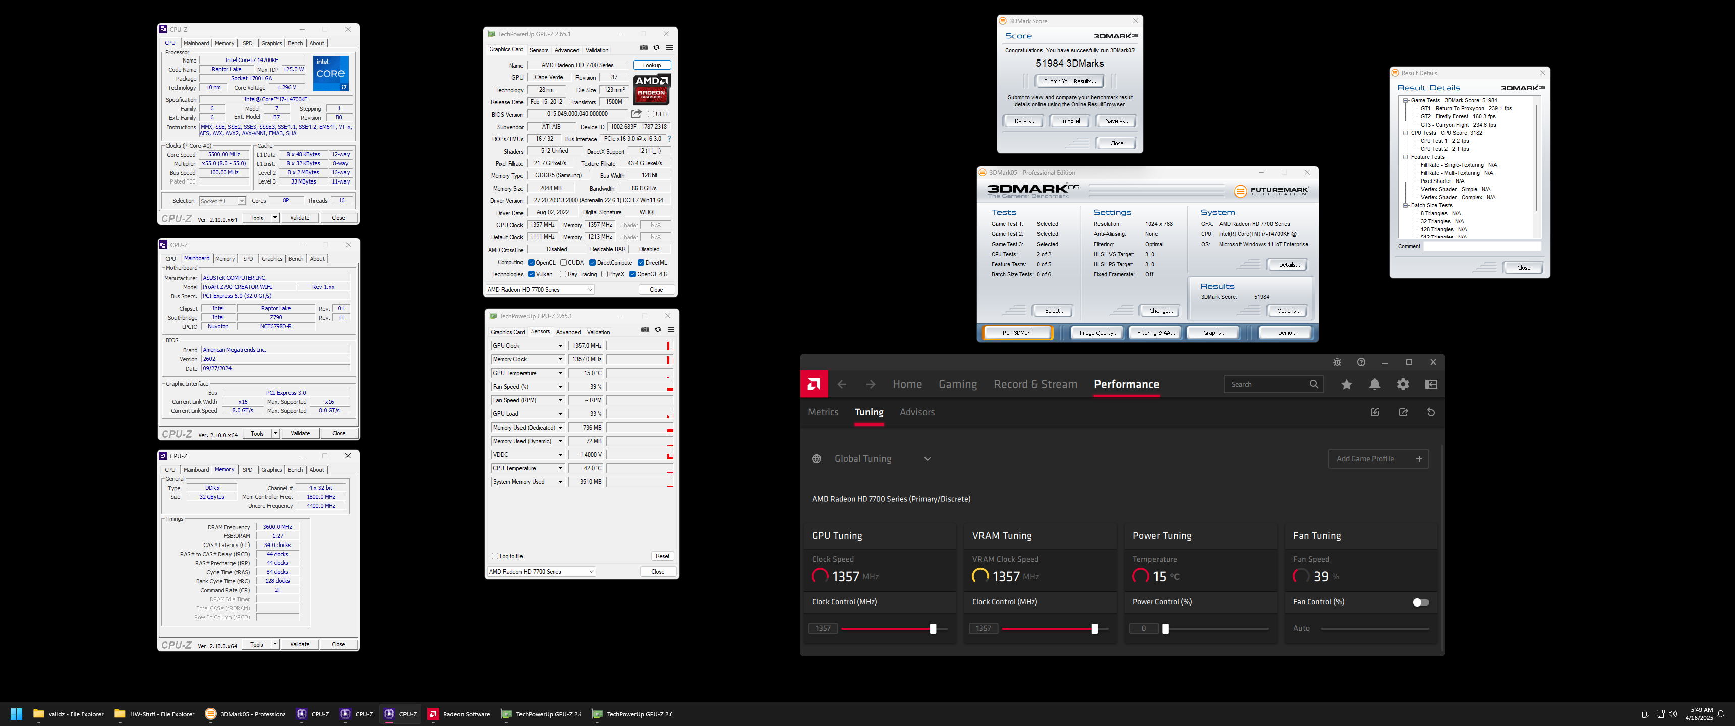Open the GPU Clock sensor dropdown arrow
Viewport: 1735px width, 726px height.
pyautogui.click(x=560, y=345)
